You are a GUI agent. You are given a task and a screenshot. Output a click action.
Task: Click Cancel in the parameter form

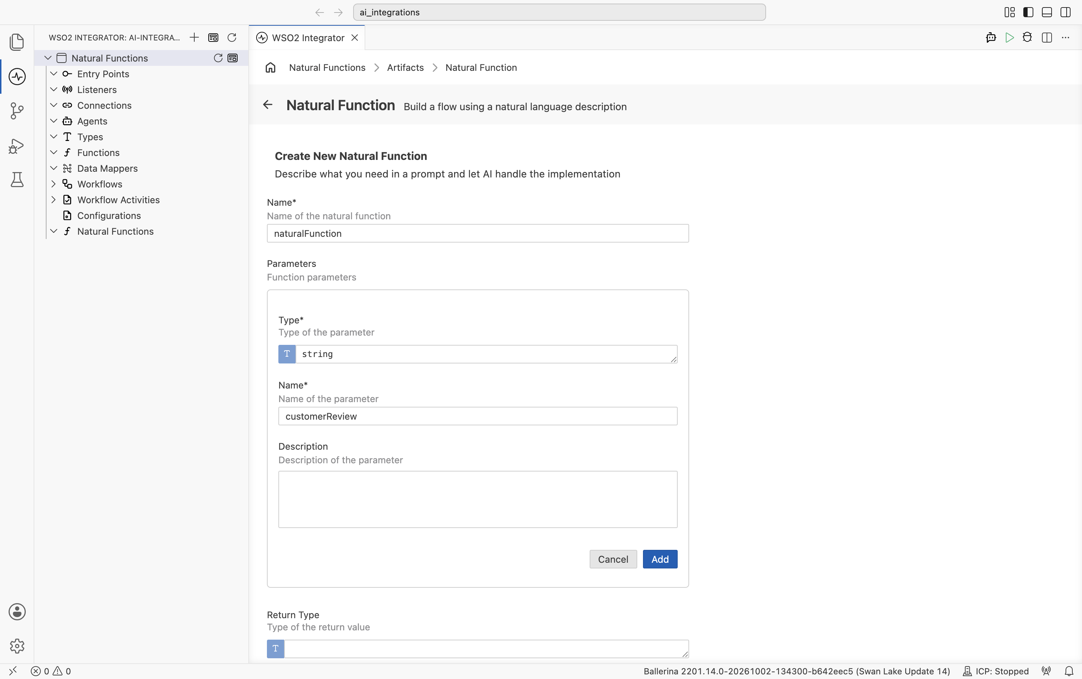(613, 559)
